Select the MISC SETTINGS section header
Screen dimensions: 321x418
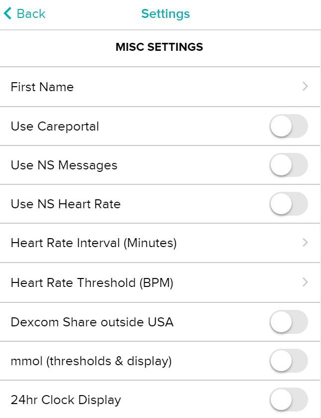[x=159, y=47]
